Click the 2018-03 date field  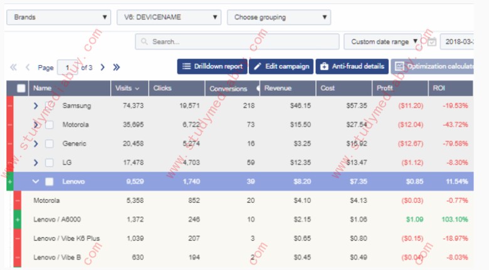click(457, 42)
